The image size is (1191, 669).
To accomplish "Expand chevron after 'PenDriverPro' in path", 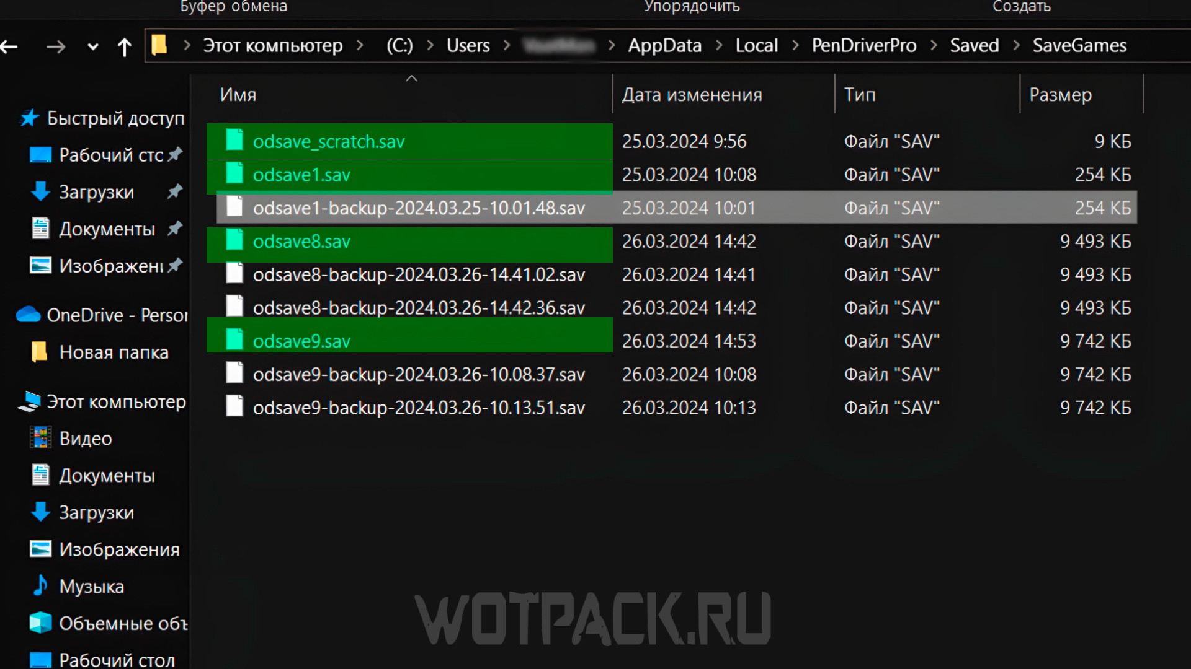I will tap(934, 45).
